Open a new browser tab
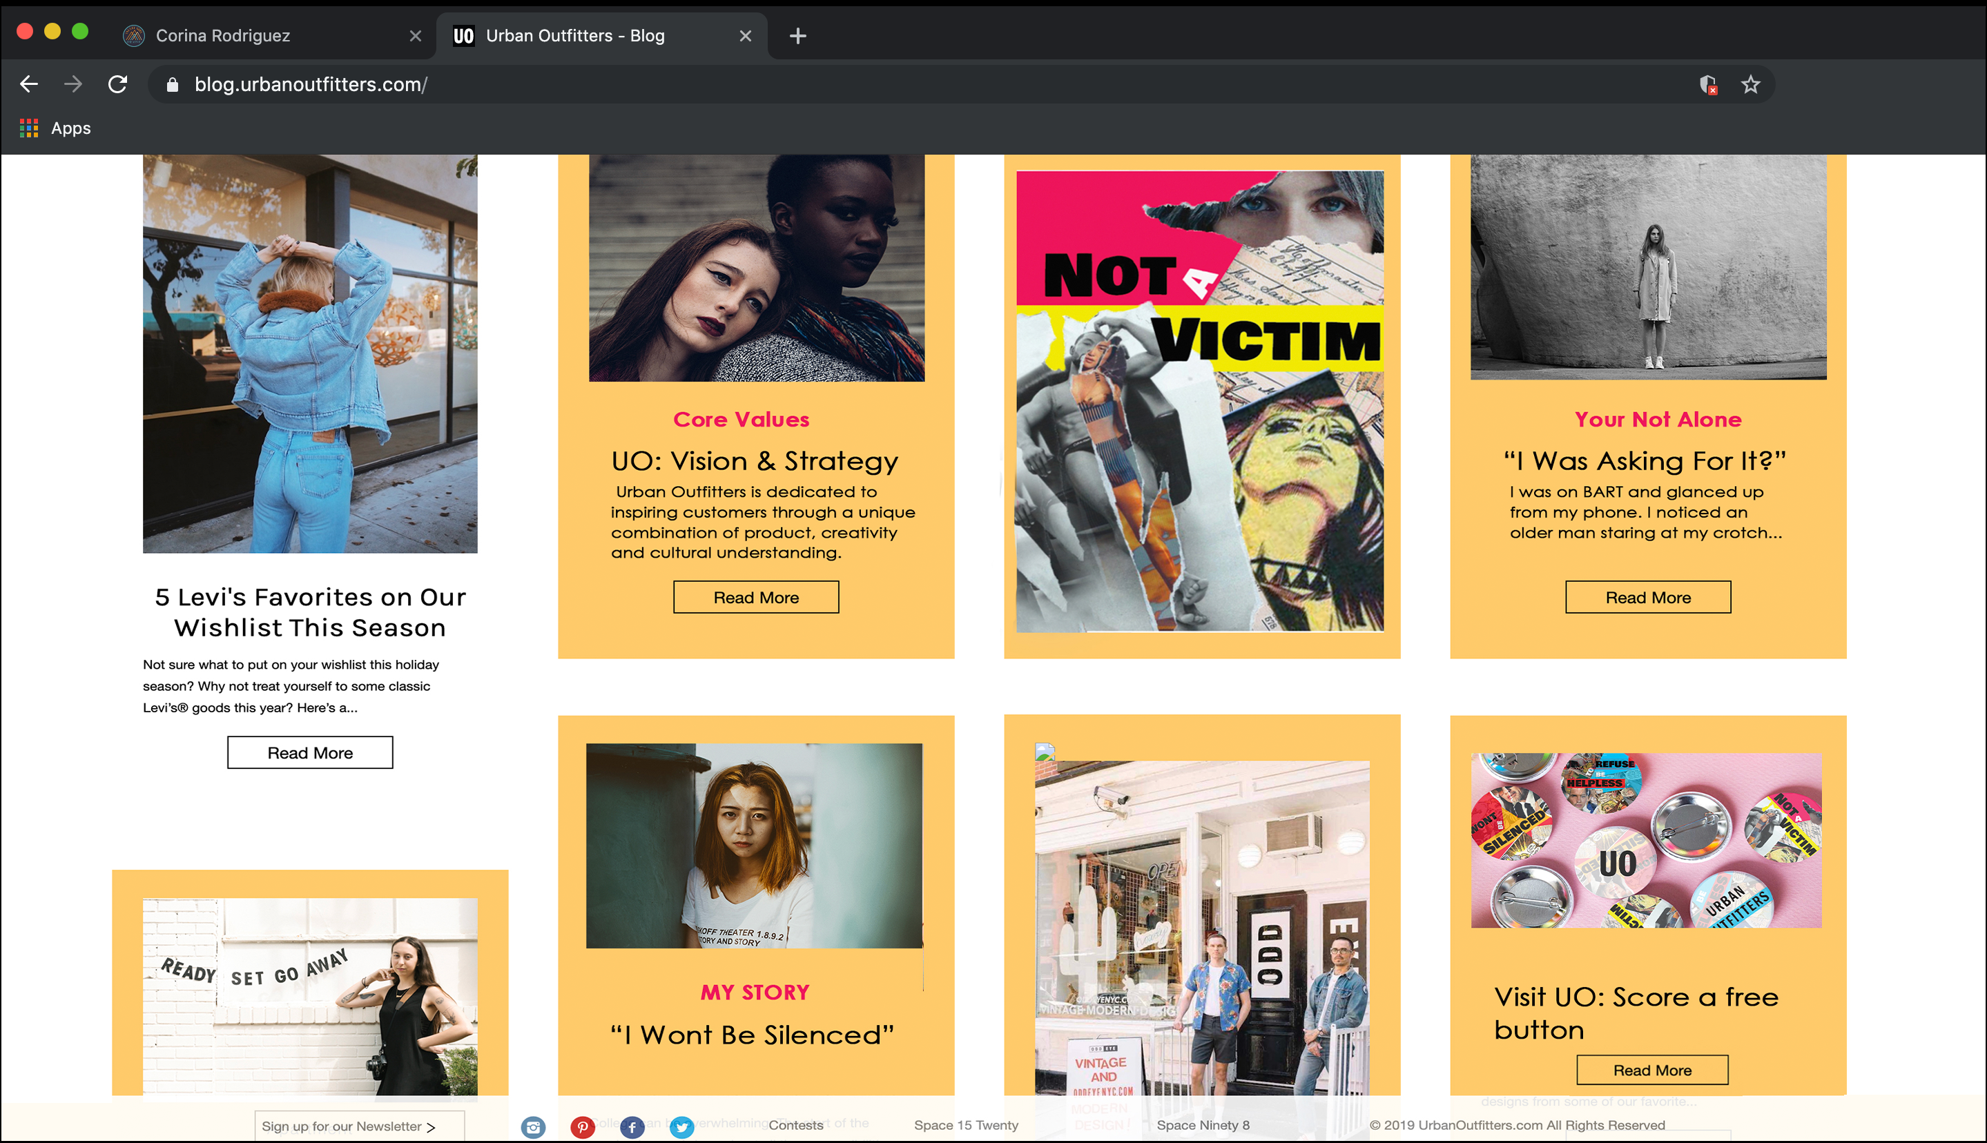This screenshot has width=1987, height=1143. point(797,36)
